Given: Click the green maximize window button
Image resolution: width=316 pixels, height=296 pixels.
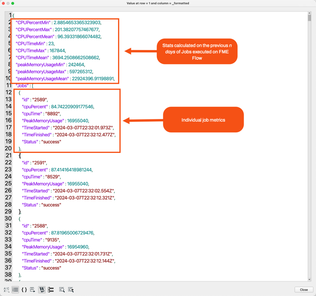Looking at the screenshot, I should [13, 3].
